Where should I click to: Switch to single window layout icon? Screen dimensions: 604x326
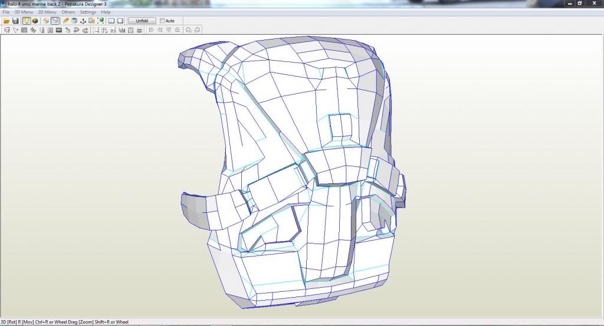(x=120, y=21)
